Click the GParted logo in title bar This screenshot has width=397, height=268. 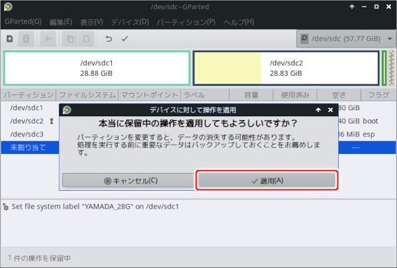pyautogui.click(x=8, y=7)
